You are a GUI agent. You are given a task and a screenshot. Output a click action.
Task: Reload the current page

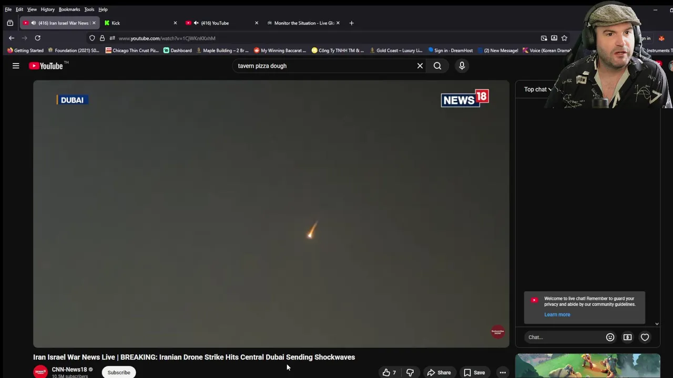(37, 38)
